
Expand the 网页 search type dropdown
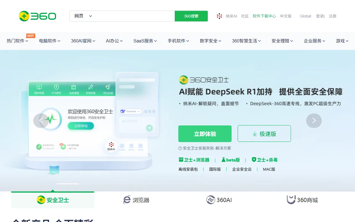click(83, 16)
